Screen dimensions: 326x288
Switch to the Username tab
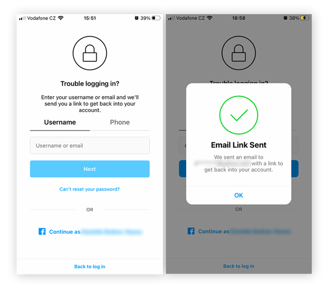point(60,123)
